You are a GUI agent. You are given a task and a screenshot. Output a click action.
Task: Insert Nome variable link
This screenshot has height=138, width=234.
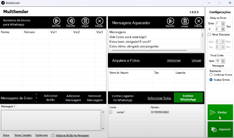pyautogui.click(x=6, y=135)
